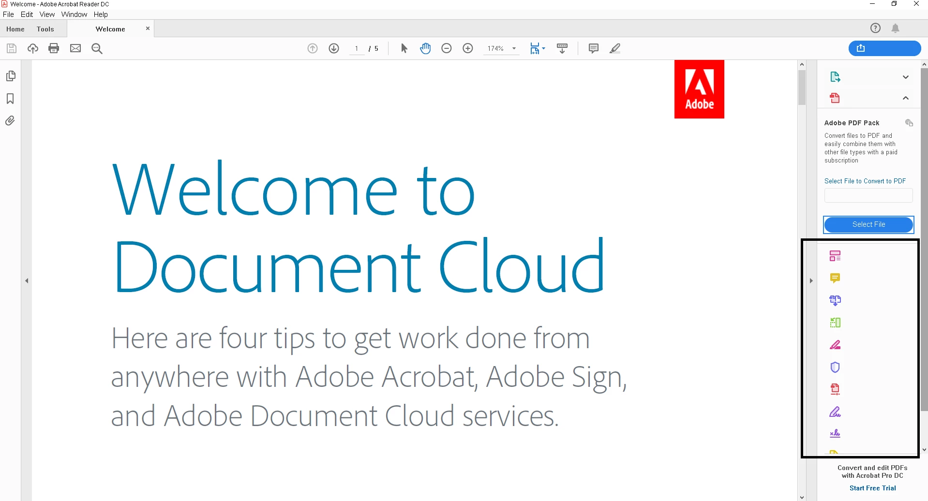928x501 pixels.
Task: Open Request Signatures tool icon
Action: 835,434
